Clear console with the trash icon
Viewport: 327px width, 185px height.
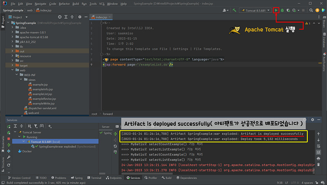[318, 165]
